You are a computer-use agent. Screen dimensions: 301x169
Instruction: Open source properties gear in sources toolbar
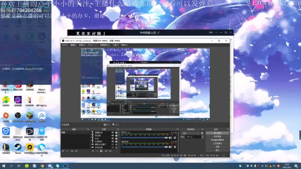pos(101,151)
